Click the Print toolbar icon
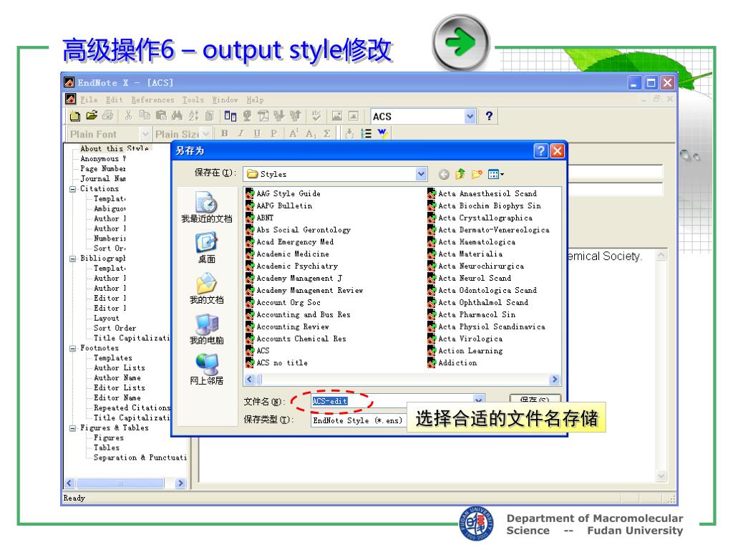Viewport: 733px width, 550px height. [x=108, y=115]
